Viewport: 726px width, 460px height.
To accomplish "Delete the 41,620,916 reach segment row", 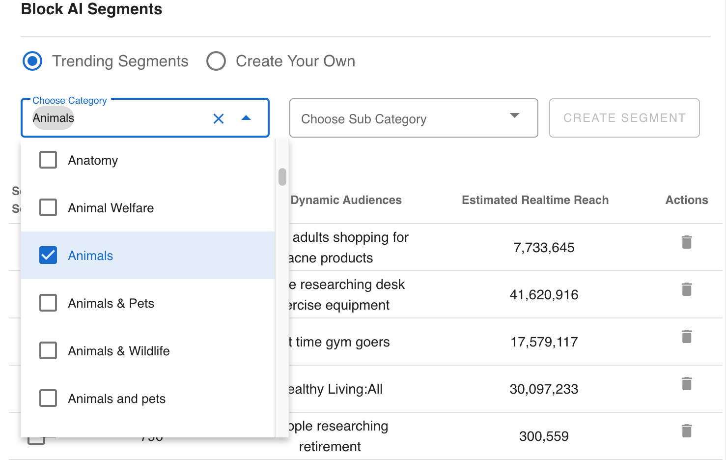I will tap(687, 289).
